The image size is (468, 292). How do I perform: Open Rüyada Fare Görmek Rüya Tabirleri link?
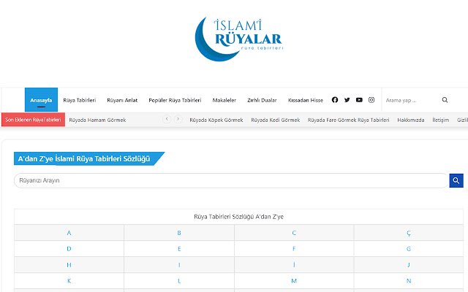pyautogui.click(x=348, y=120)
